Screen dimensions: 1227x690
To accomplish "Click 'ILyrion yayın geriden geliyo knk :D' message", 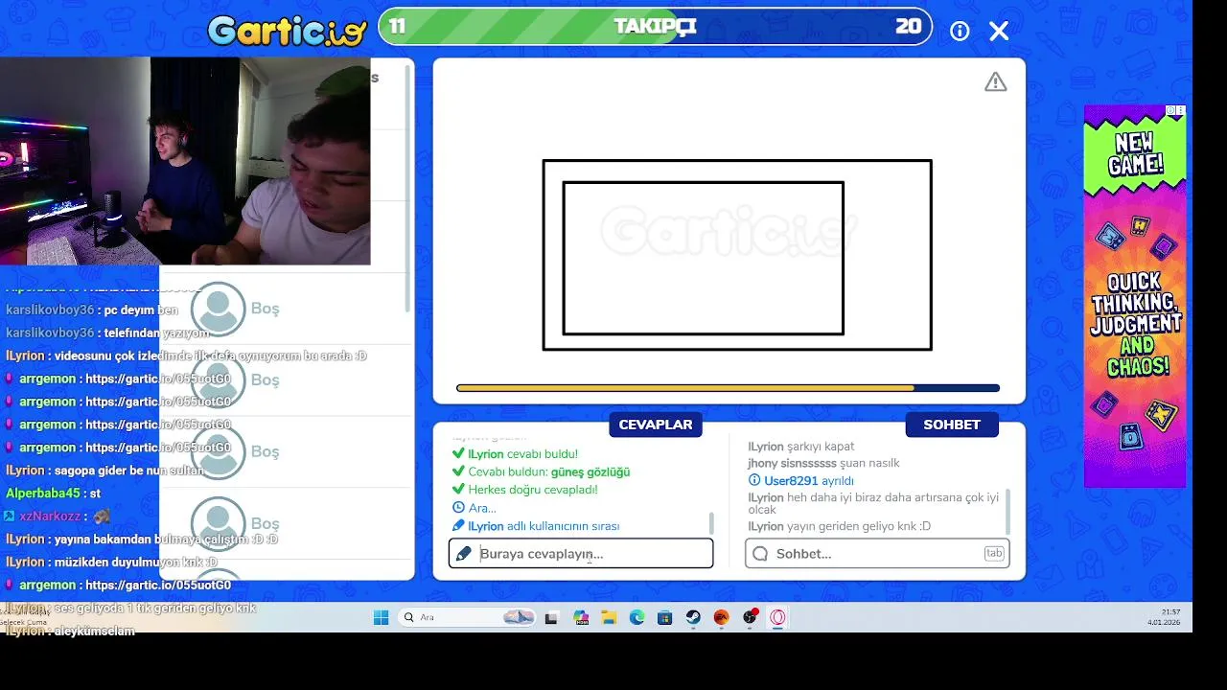I will pyautogui.click(x=840, y=526).
